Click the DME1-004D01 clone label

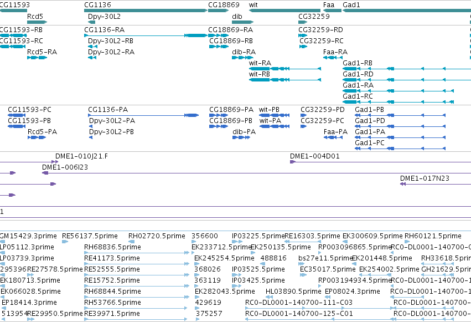click(x=315, y=156)
